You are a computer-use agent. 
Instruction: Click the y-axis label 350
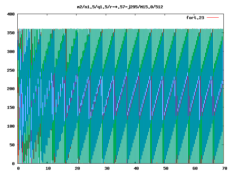point(11,33)
